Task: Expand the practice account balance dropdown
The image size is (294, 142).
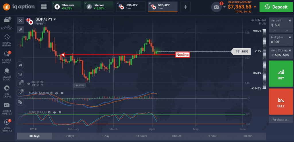Action: [255, 7]
